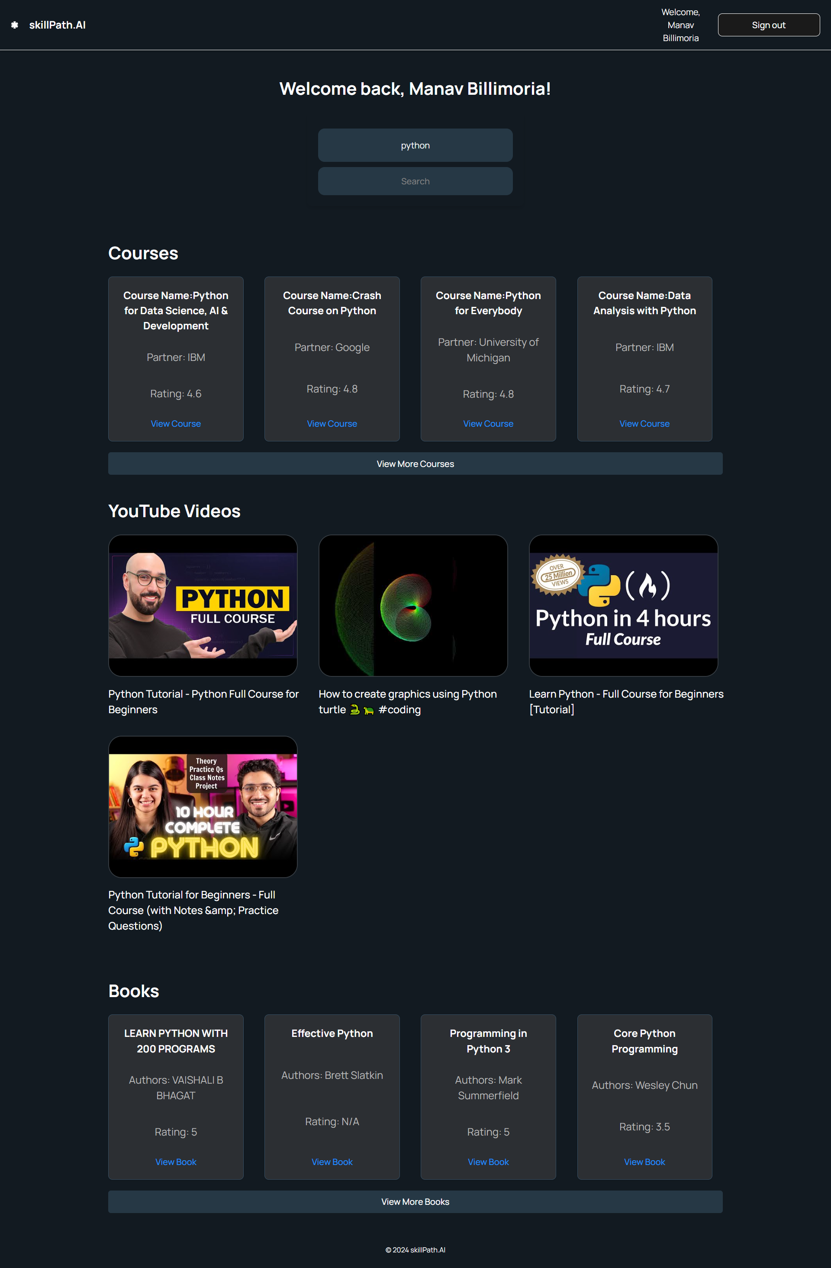Viewport: 831px width, 1268px height.
Task: Click the skillPath.AI brand name in header
Action: click(57, 25)
